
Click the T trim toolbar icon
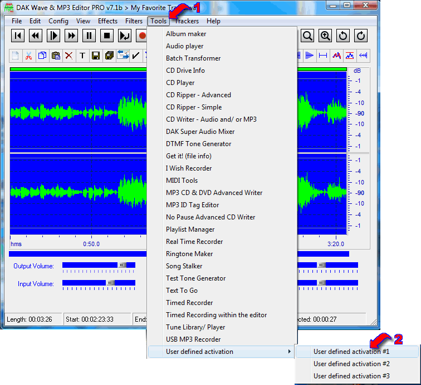(82, 56)
